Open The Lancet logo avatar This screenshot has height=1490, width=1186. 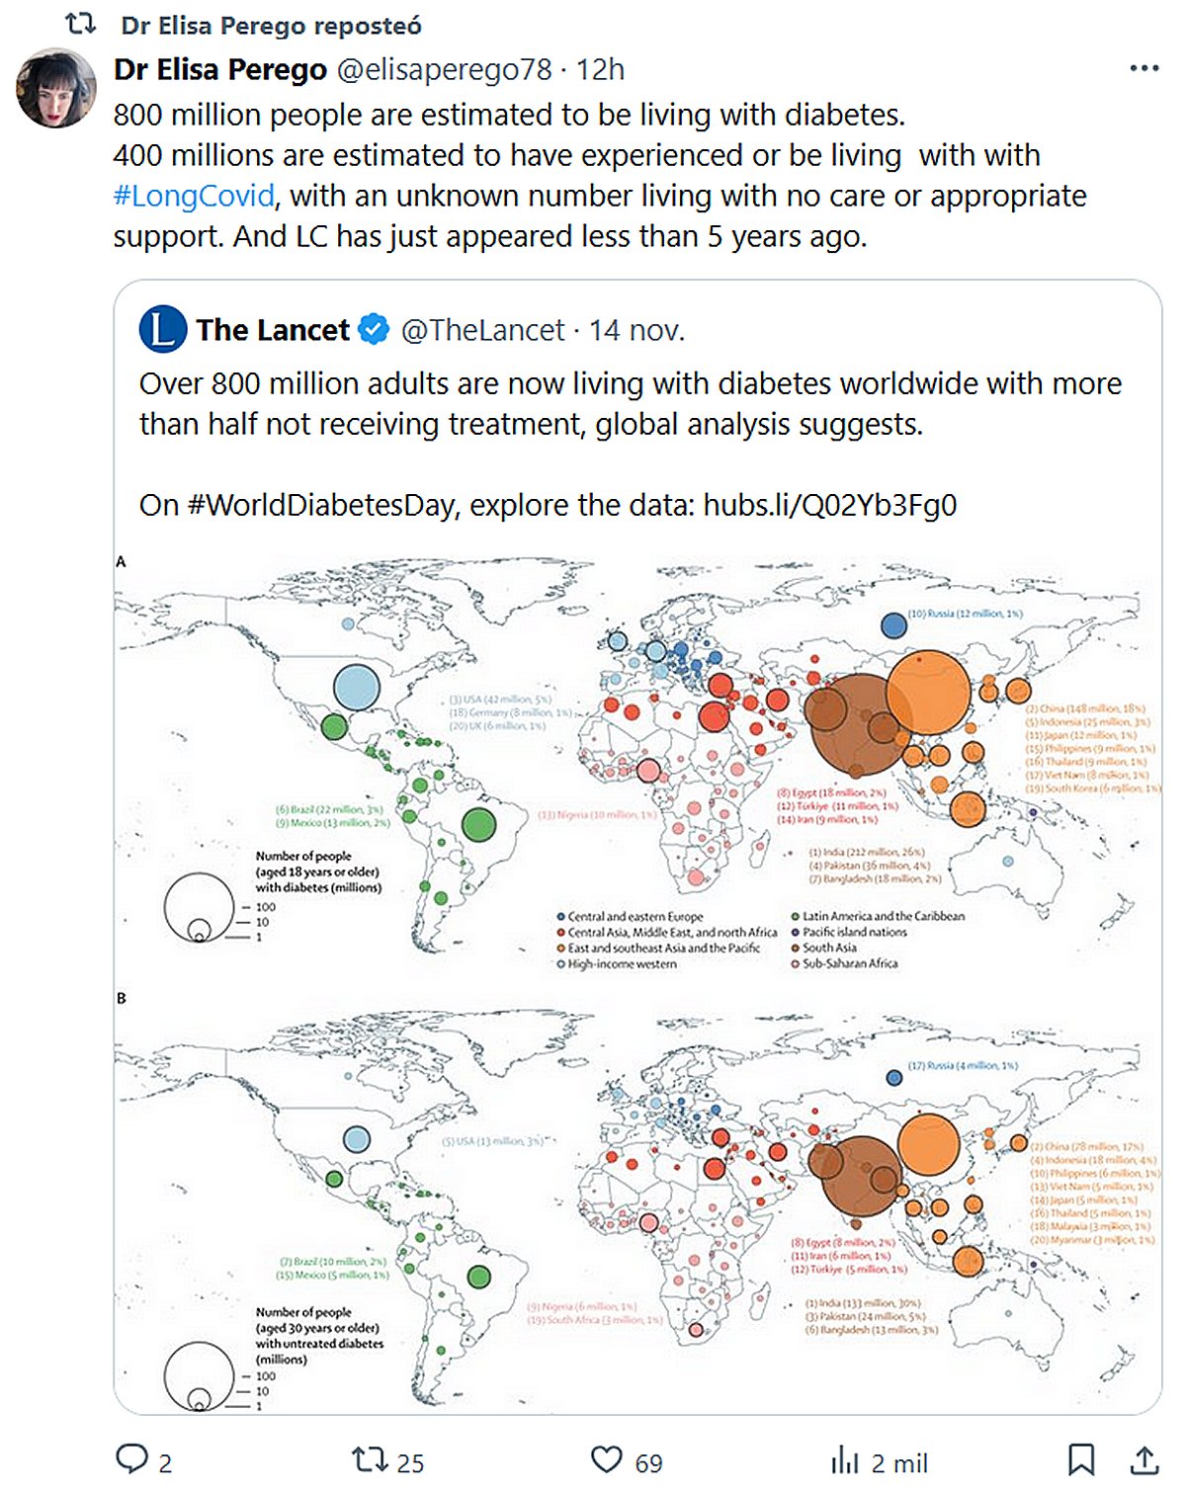pyautogui.click(x=163, y=330)
